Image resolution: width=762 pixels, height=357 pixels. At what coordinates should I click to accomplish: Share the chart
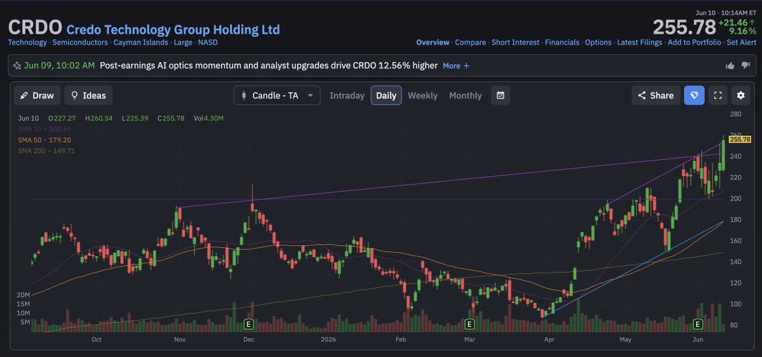[655, 95]
